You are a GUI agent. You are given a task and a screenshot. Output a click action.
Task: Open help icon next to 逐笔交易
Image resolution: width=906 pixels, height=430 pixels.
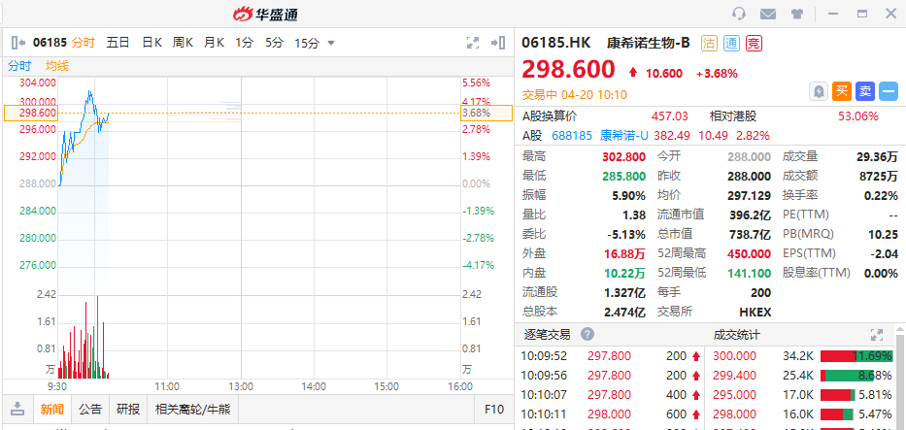(587, 334)
